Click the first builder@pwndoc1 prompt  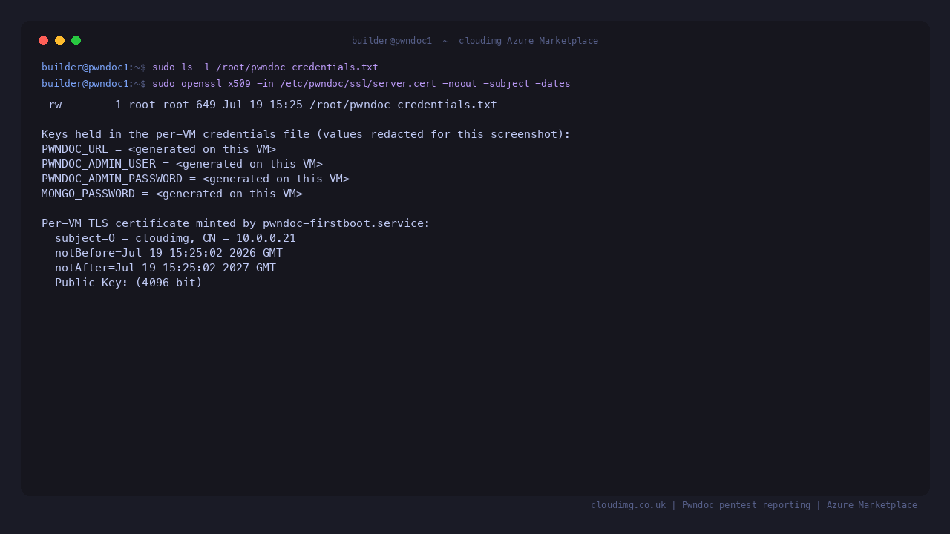[94, 67]
